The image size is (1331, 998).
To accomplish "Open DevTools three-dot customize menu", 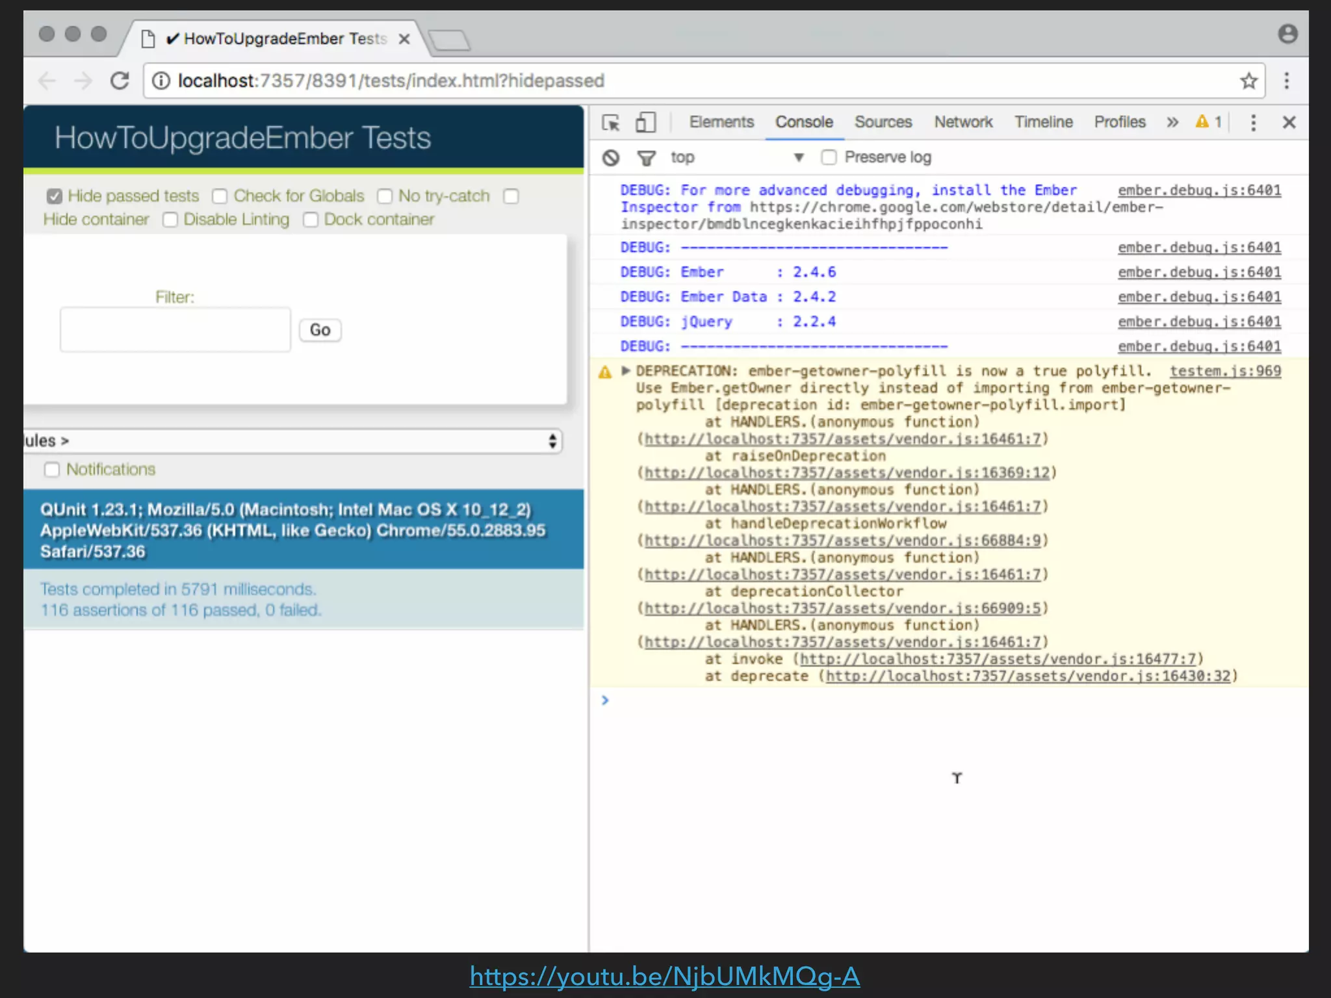I will (x=1253, y=122).
